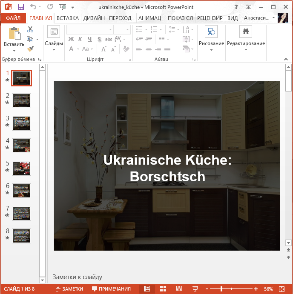Increase list indent level
This screenshot has height=294, width=293.
click(149, 39)
